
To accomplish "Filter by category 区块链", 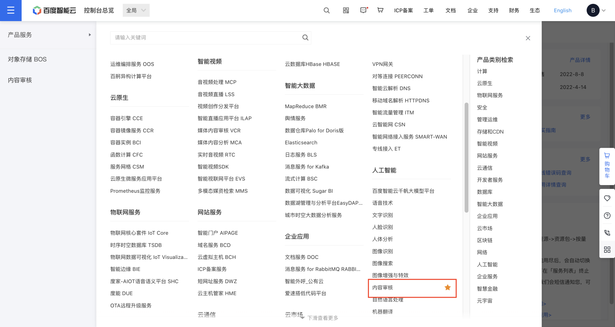I will point(484,240).
